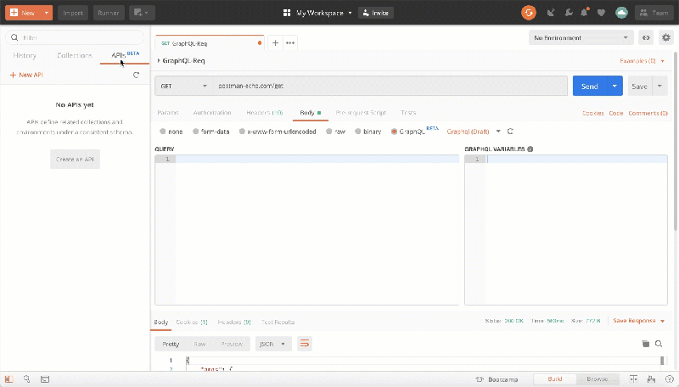Click the Import button
Viewport: 679px width, 387px height.
[x=73, y=13]
